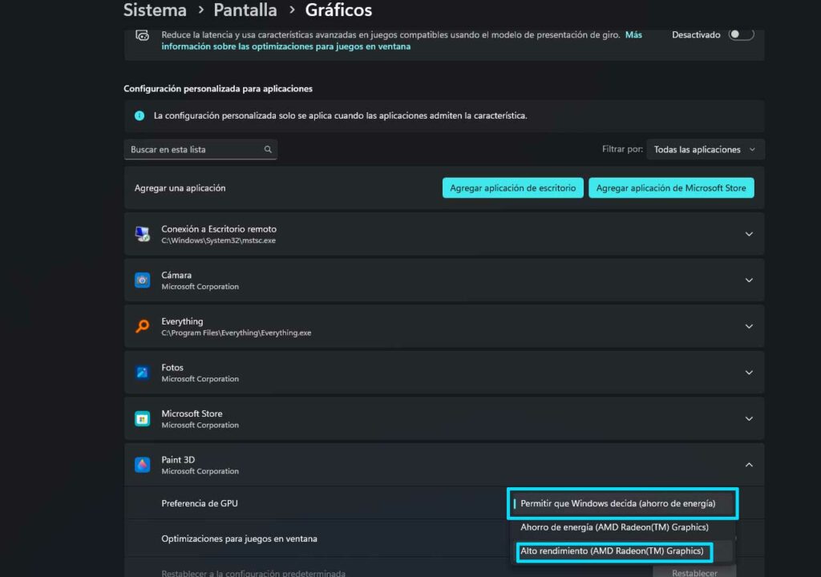Expand the Cámara row chevron
This screenshot has width=821, height=577.
749,280
